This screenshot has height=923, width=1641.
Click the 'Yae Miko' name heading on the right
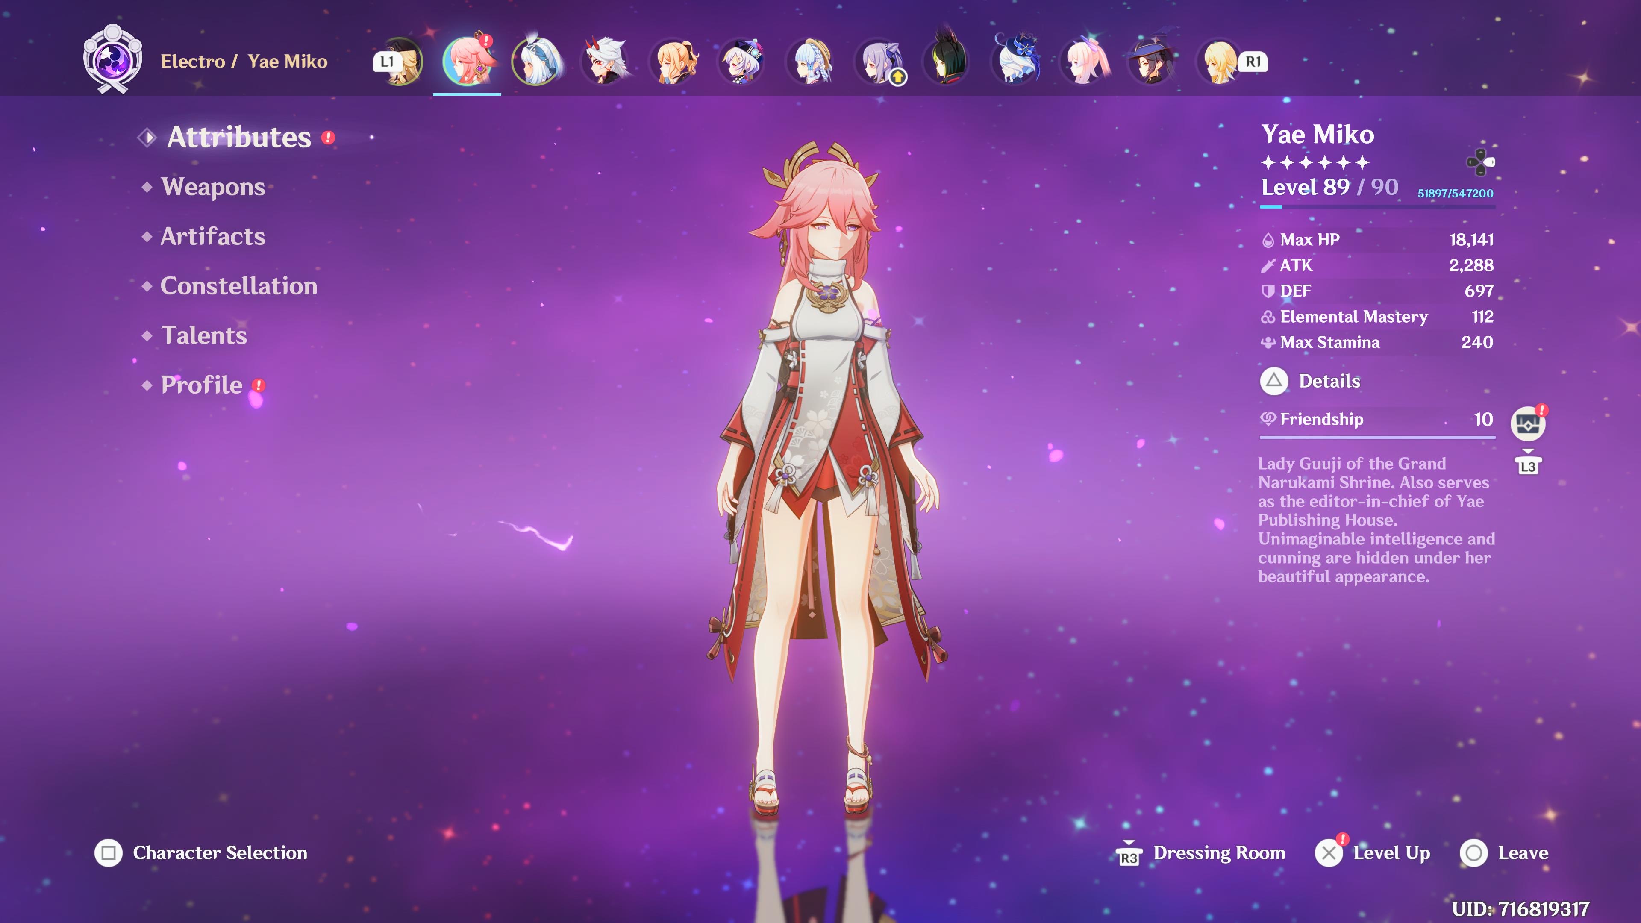click(x=1318, y=135)
